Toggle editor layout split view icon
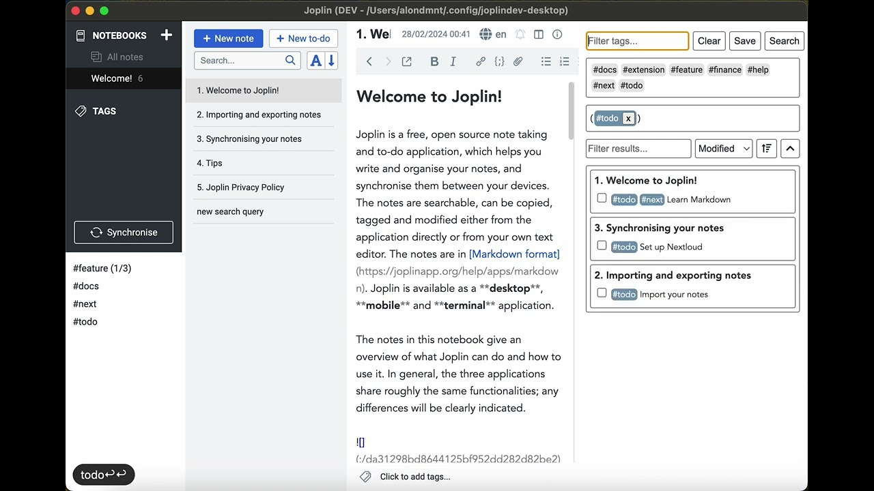The width and height of the screenshot is (874, 491). point(539,34)
